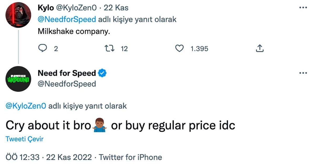
Task: Click the 1.395 like count
Action: tap(199, 48)
